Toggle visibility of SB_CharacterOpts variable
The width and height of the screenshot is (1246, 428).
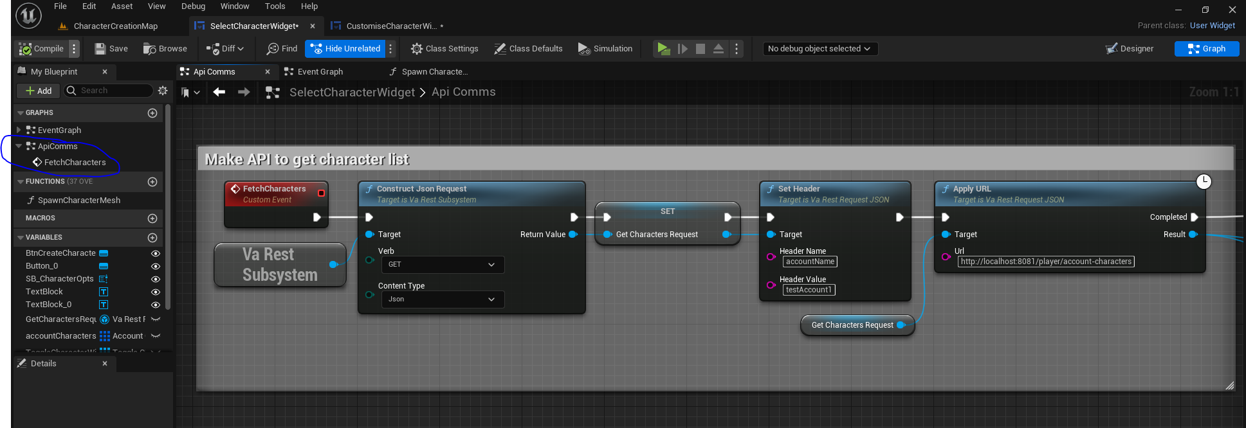[155, 279]
